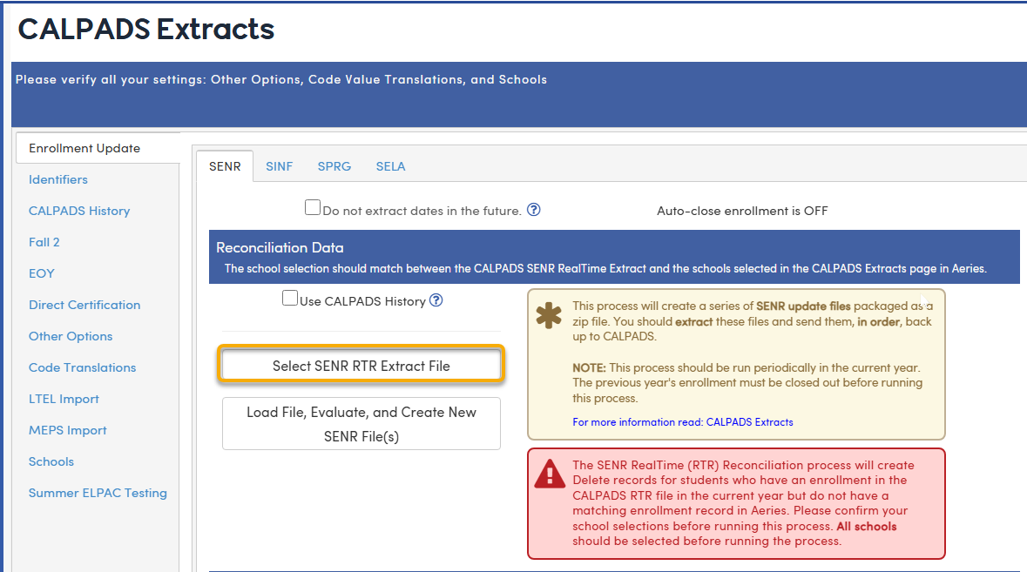This screenshot has width=1027, height=572.
Task: Open Summer ELPAC Testing section
Action: click(98, 494)
